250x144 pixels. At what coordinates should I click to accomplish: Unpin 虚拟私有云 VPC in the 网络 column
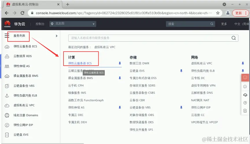243,63
